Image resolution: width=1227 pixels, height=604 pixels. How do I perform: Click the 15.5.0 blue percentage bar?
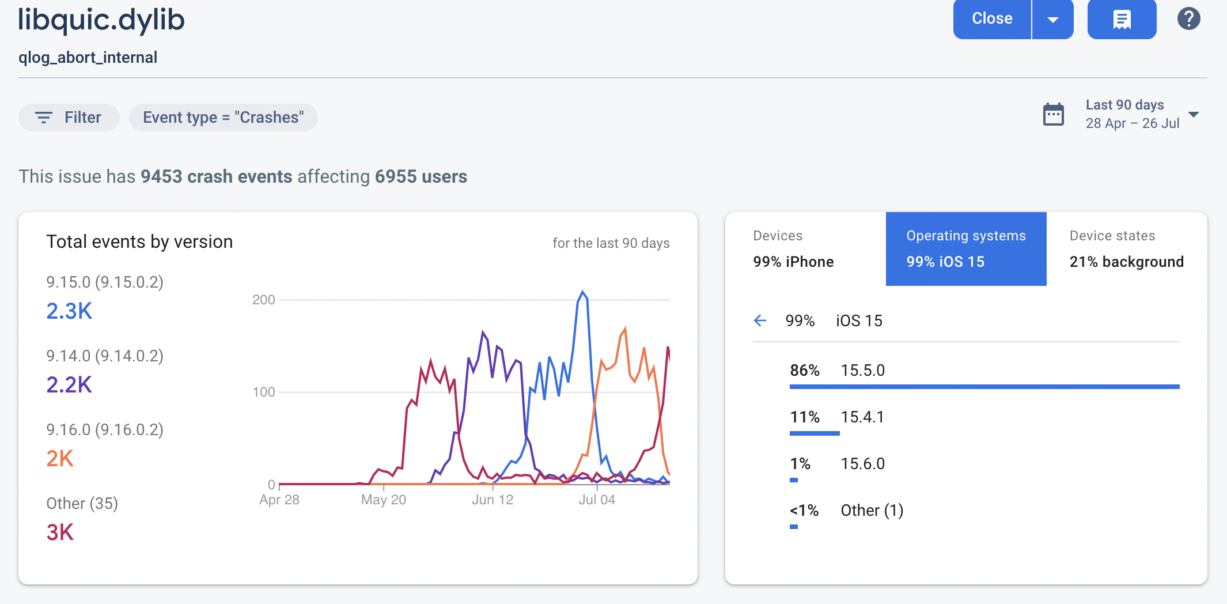click(x=984, y=387)
